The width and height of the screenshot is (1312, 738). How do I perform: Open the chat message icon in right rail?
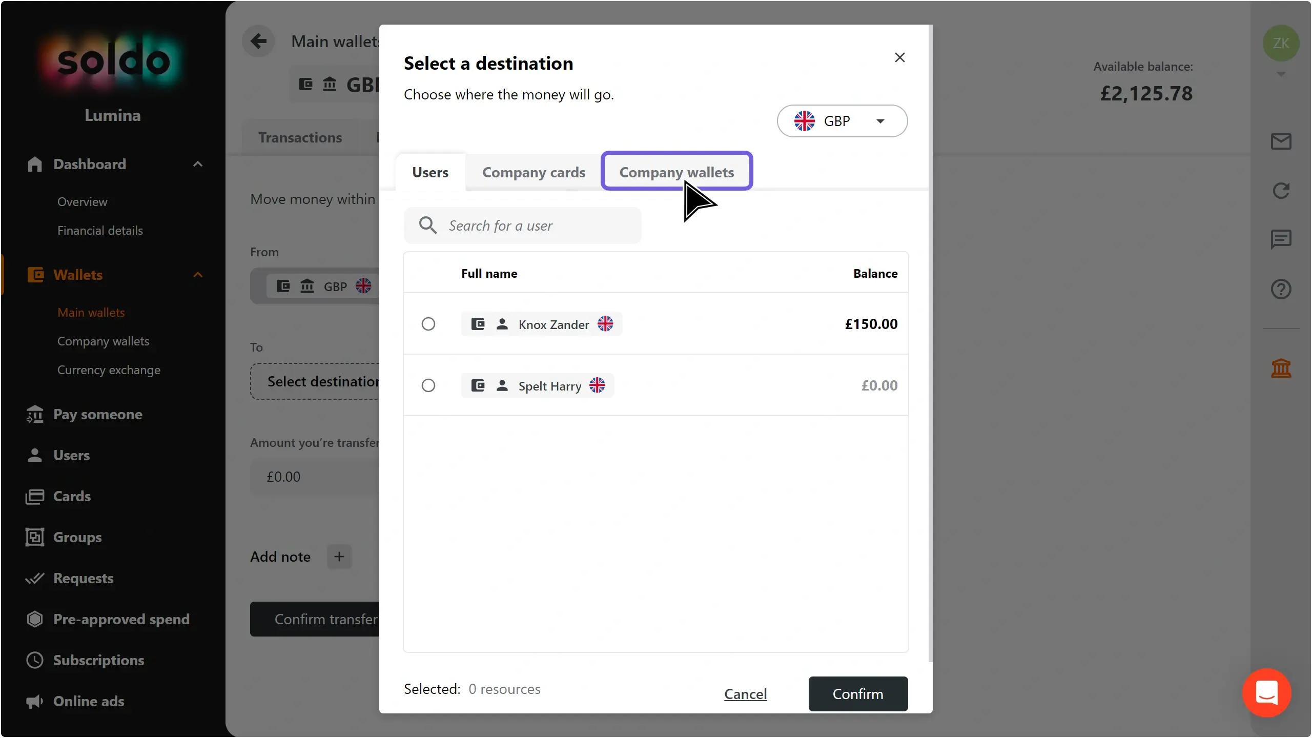(1281, 239)
